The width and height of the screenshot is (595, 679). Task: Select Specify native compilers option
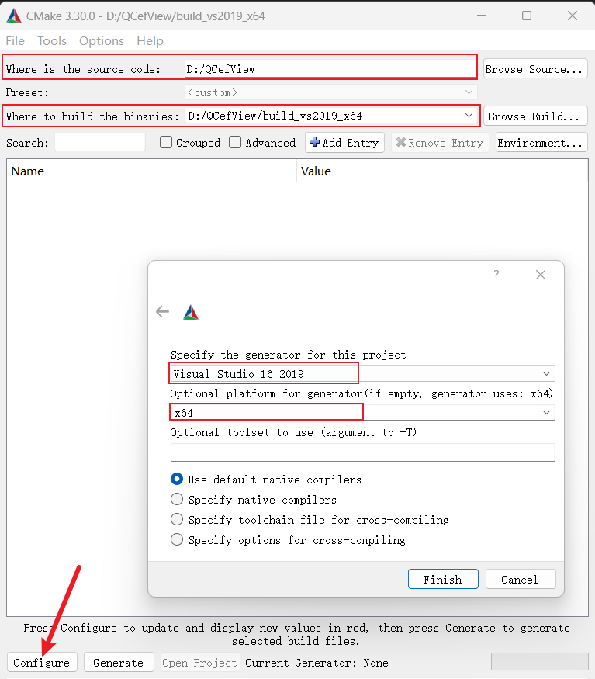177,499
